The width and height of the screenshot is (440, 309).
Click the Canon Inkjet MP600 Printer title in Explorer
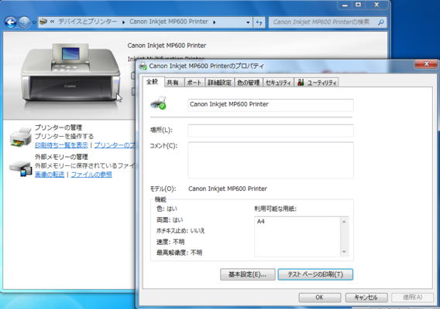click(x=167, y=46)
